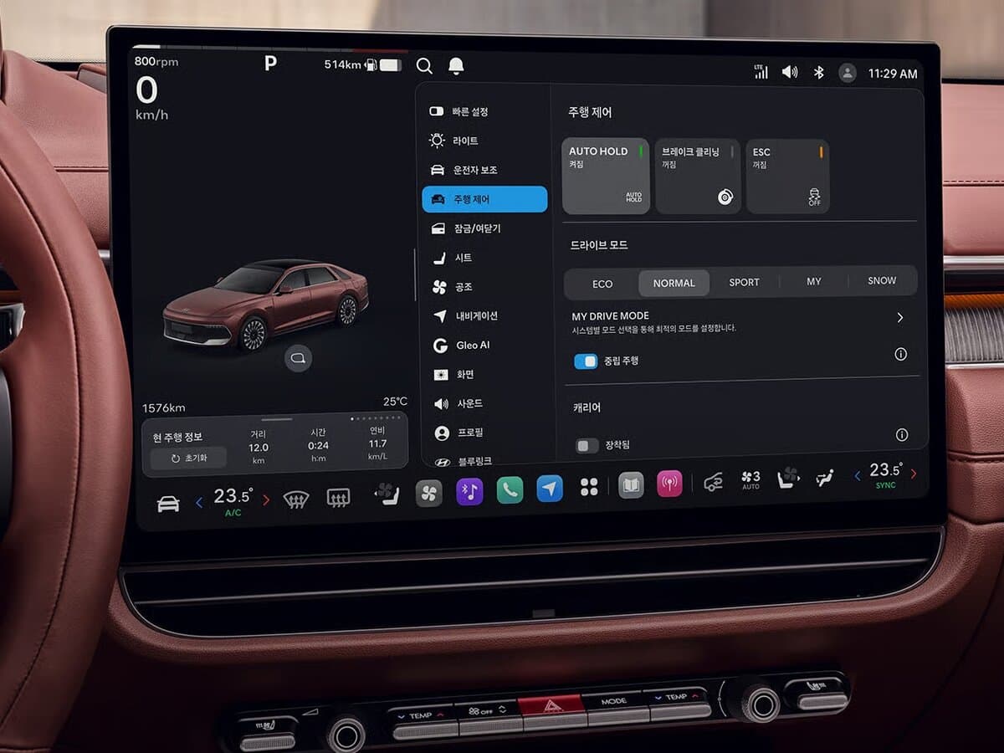Screen dimensions: 1004x753
Task: Toggle the ESC tile
Action: pyautogui.click(x=788, y=176)
